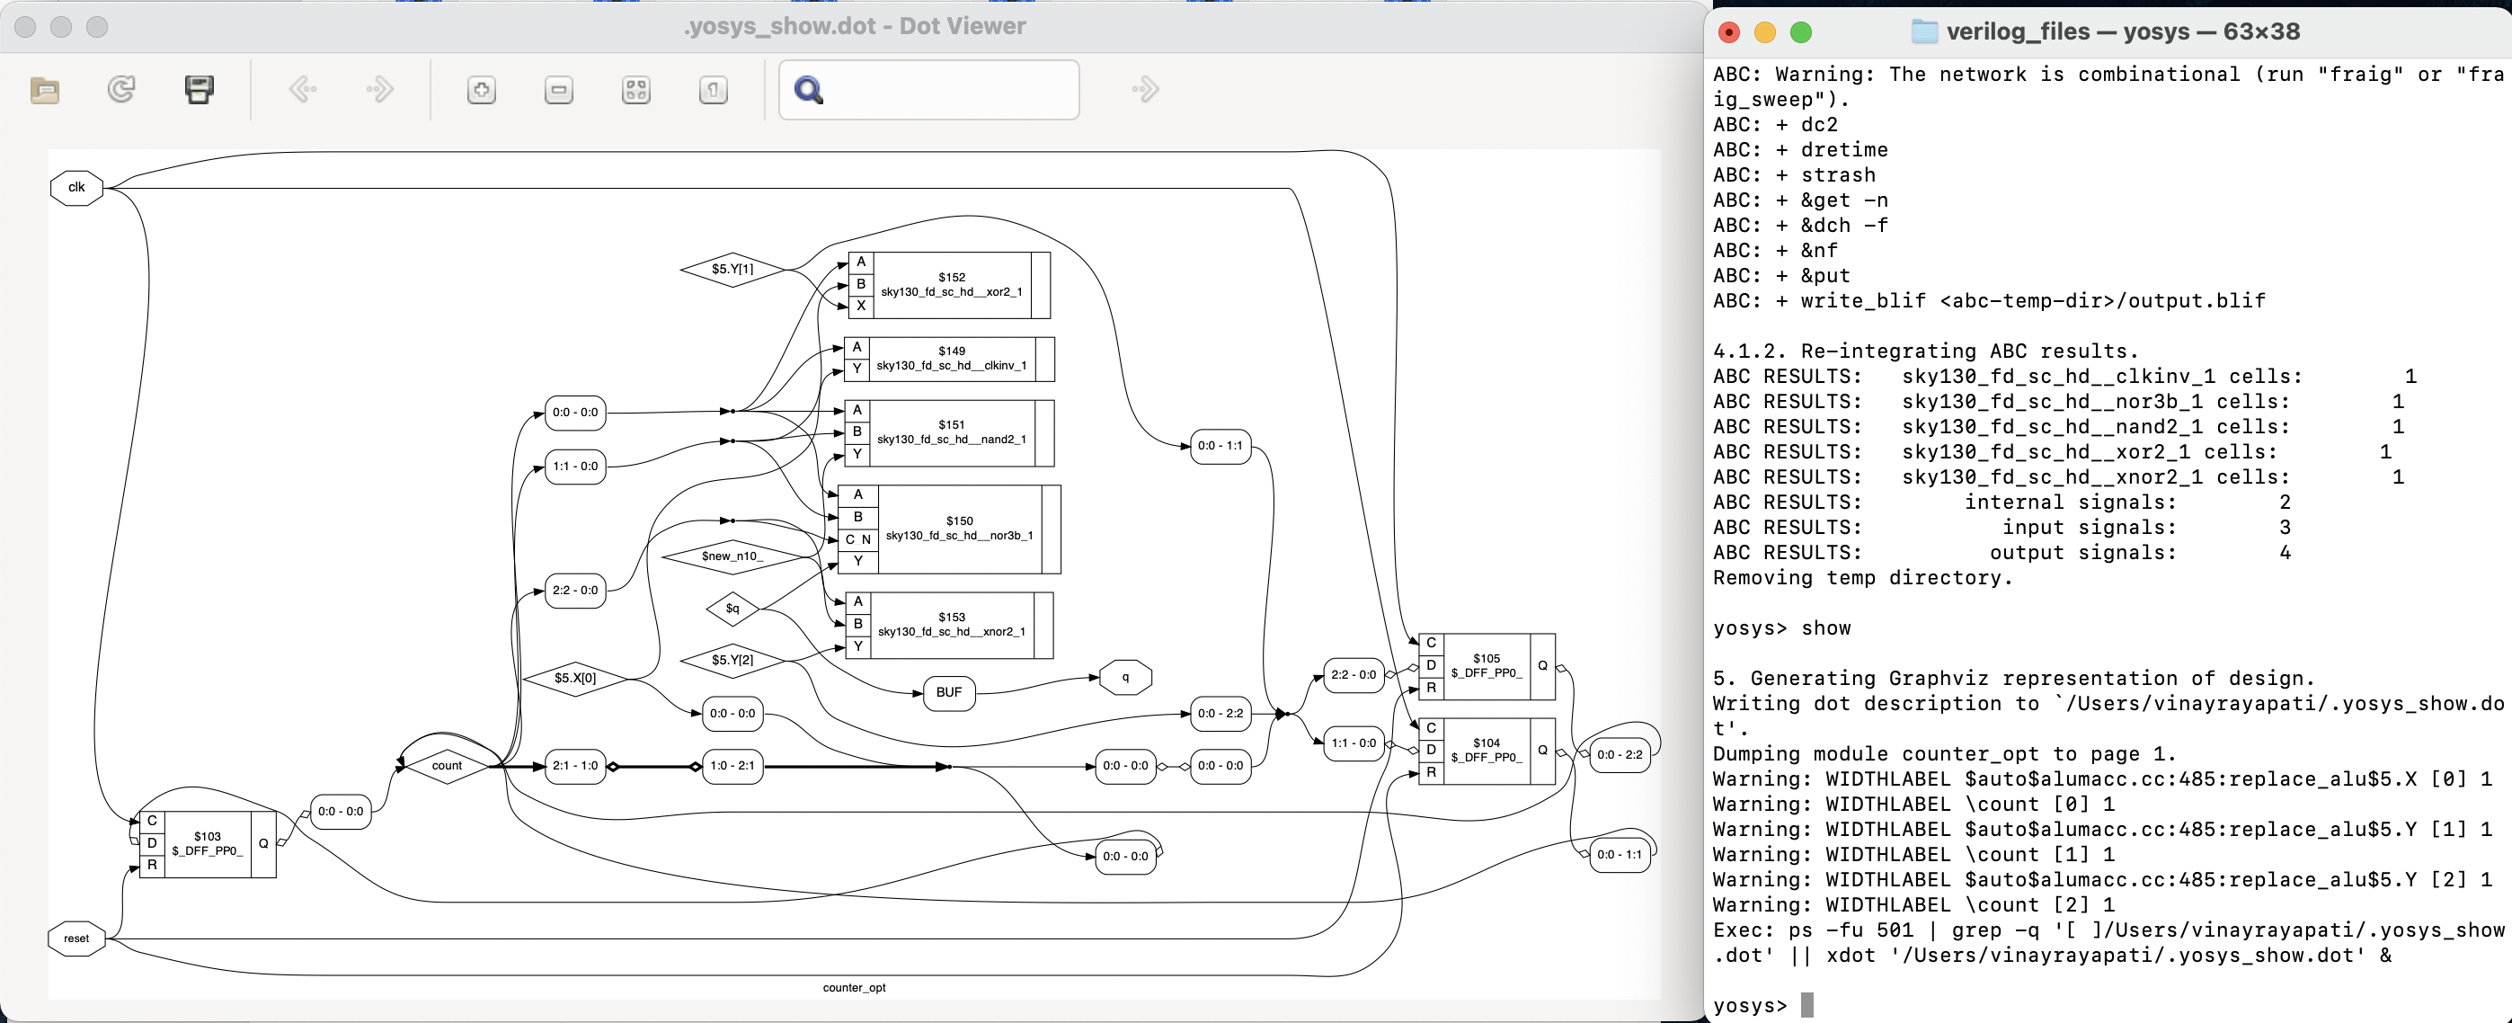Open a new dot file

pyautogui.click(x=46, y=89)
